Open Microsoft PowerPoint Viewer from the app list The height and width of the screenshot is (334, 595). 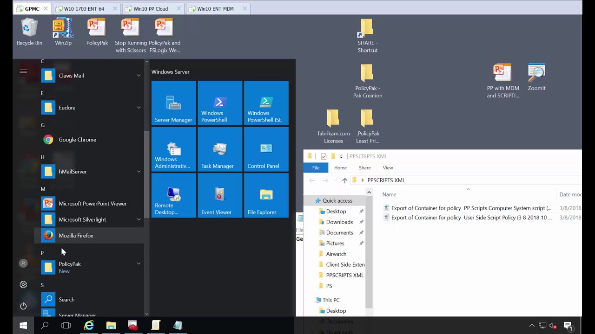(x=89, y=204)
